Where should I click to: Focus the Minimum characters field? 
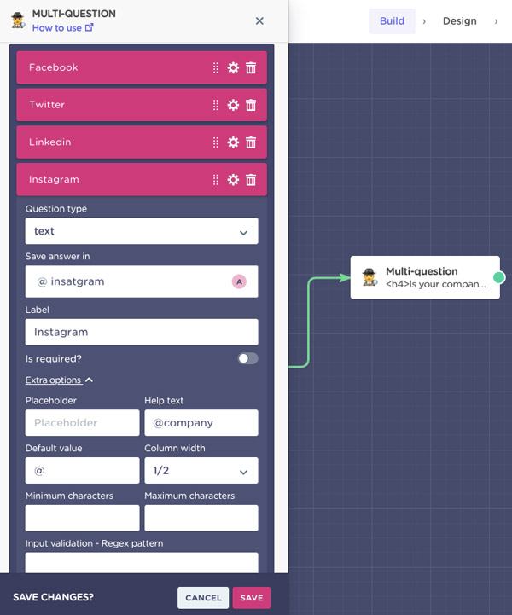click(82, 518)
